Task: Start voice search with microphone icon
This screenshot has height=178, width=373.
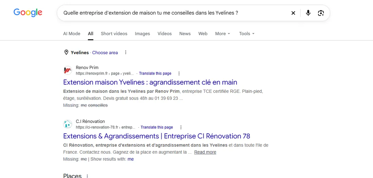Action: [308, 13]
